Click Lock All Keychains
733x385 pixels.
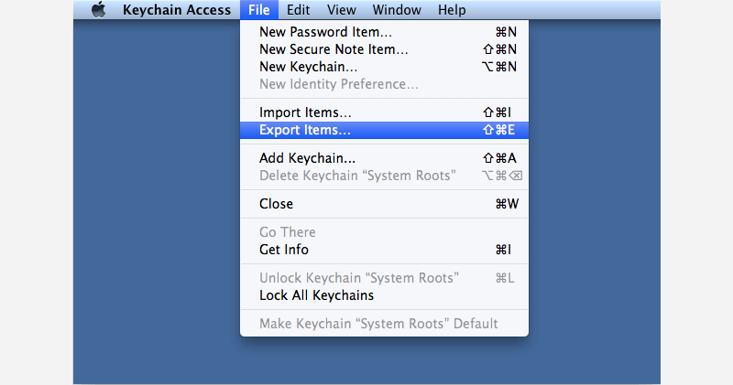coord(316,295)
